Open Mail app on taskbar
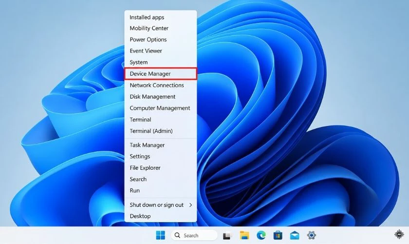Image resolution: width=409 pixels, height=244 pixels. [x=295, y=235]
